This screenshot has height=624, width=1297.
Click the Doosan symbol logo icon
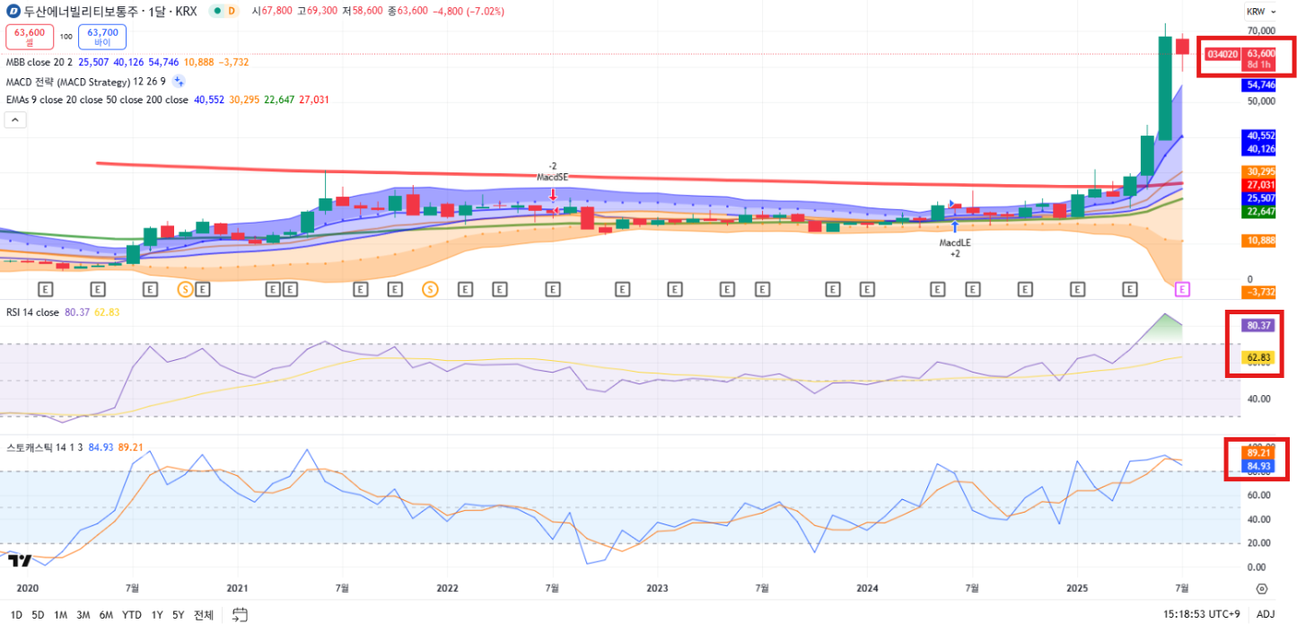coord(13,12)
